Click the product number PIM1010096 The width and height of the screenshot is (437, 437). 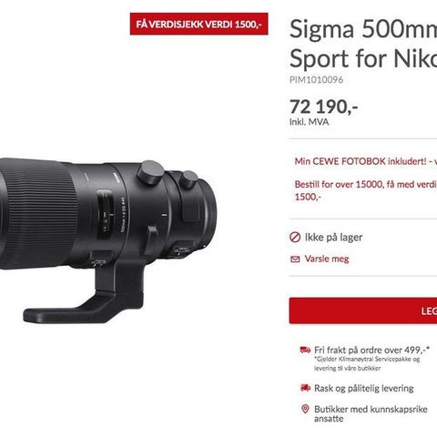316,80
